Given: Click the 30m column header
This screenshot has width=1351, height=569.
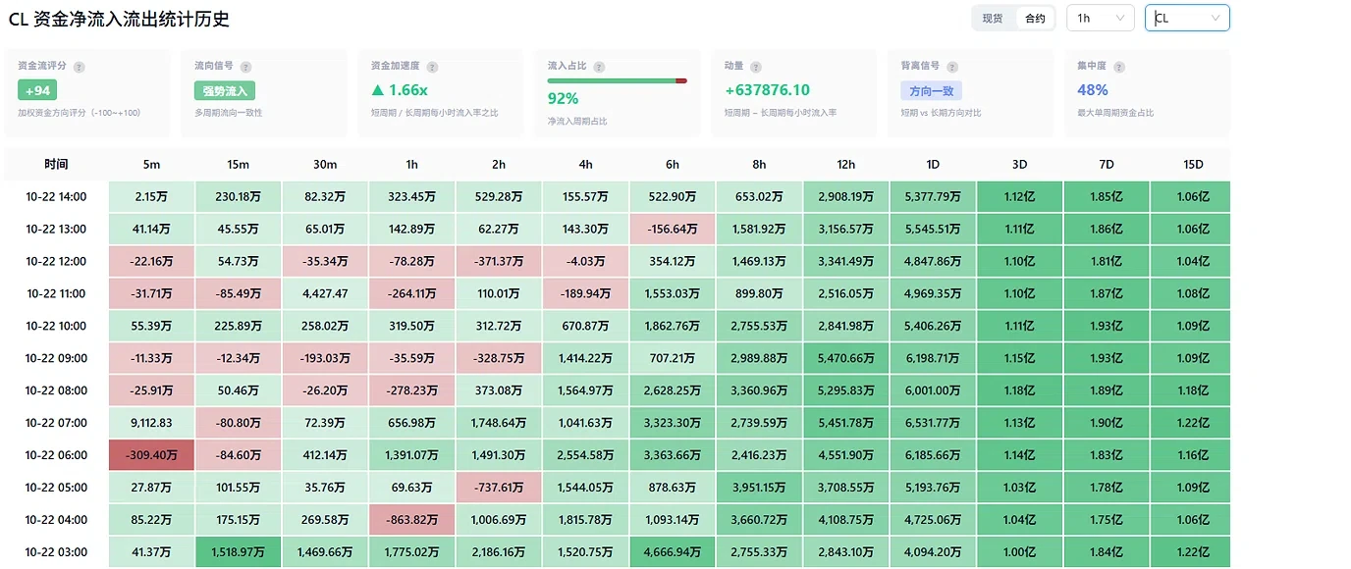Looking at the screenshot, I should 325,165.
